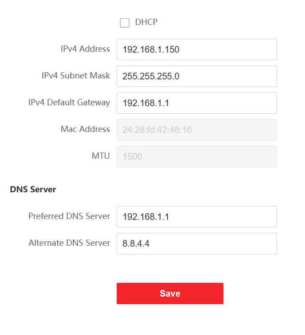Focus the Preferred DNS Server field

(196, 217)
